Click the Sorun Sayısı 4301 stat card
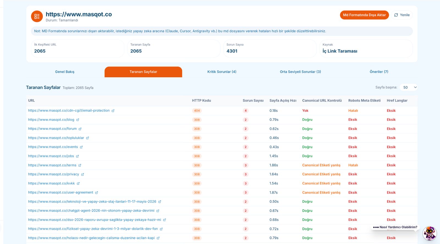Screen dimensions: 440x244 (x=270, y=48)
